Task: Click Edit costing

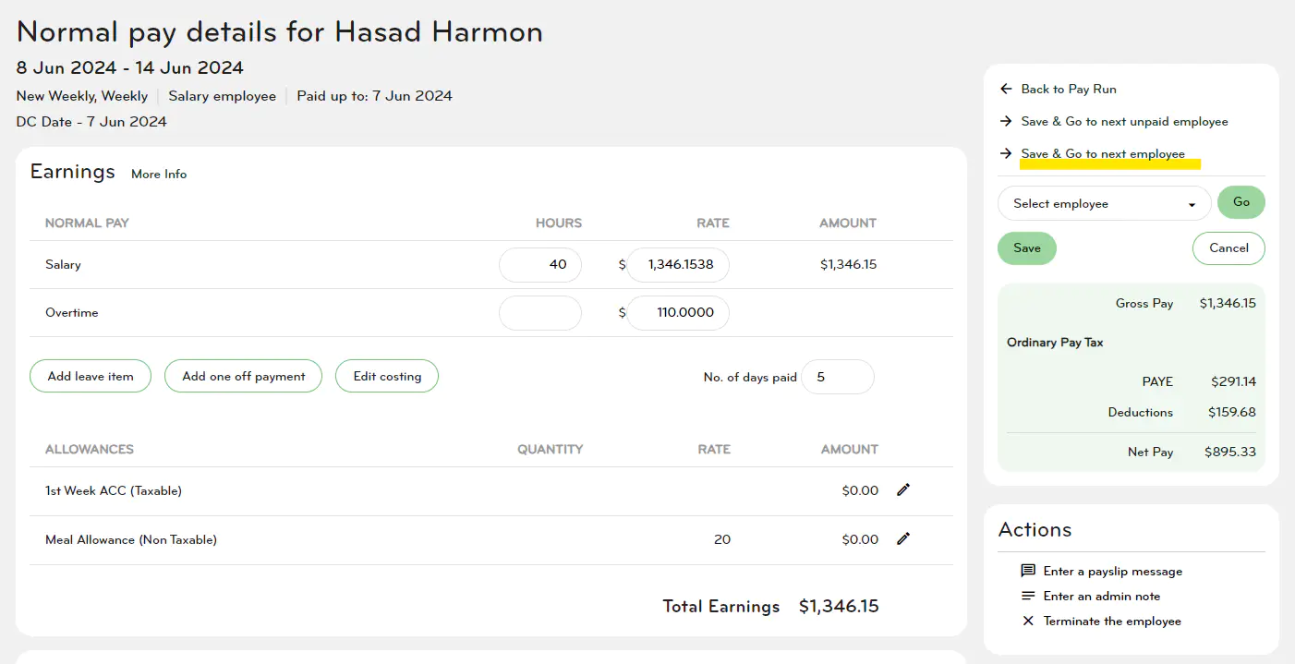Action: 386,376
